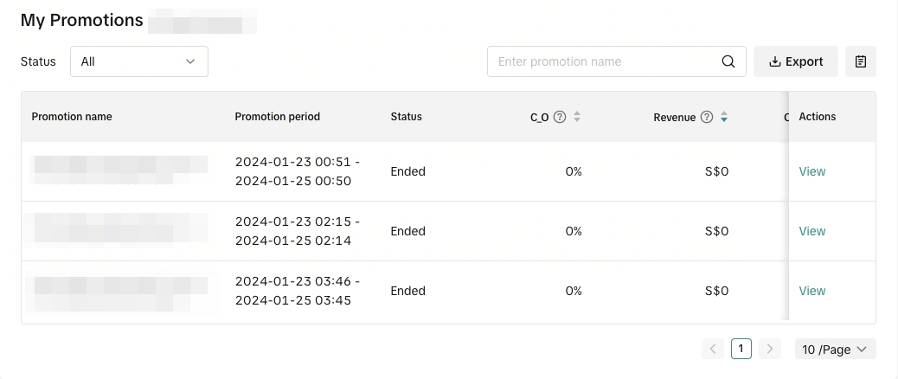Expand the 10 /Page size dropdown

[x=835, y=349]
